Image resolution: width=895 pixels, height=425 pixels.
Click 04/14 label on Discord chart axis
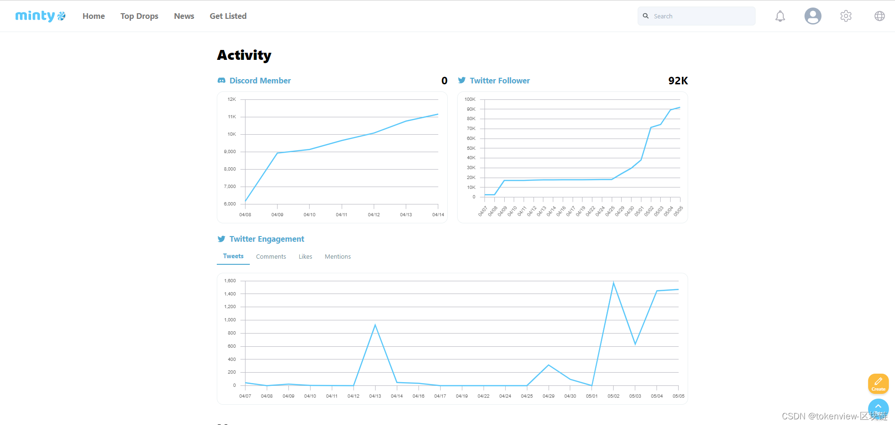click(438, 215)
